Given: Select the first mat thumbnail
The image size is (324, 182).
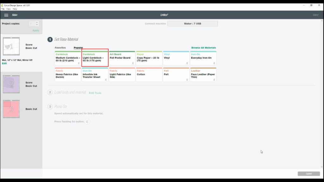Looking at the screenshot, I should tap(11, 46).
